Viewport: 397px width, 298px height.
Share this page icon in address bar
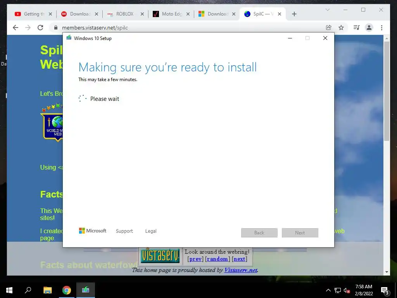(329, 28)
